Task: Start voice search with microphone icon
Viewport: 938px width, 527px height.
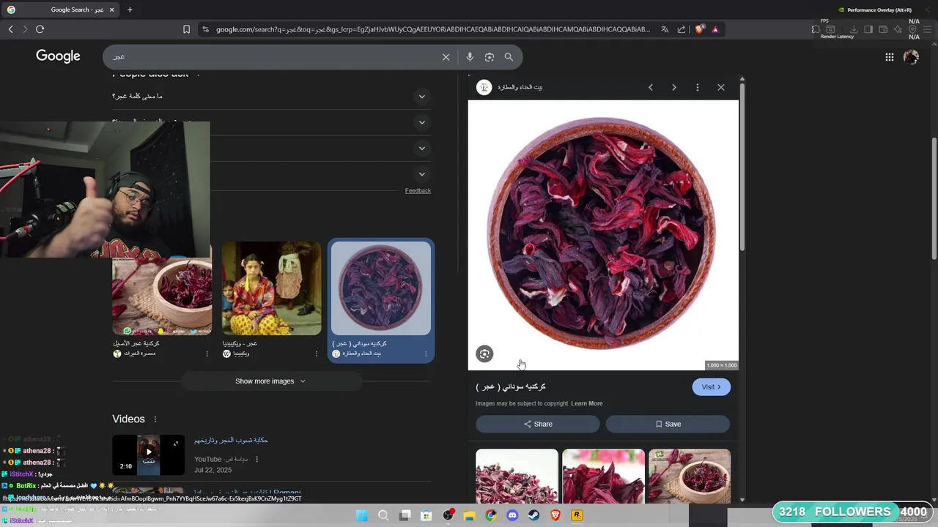Action: click(470, 57)
